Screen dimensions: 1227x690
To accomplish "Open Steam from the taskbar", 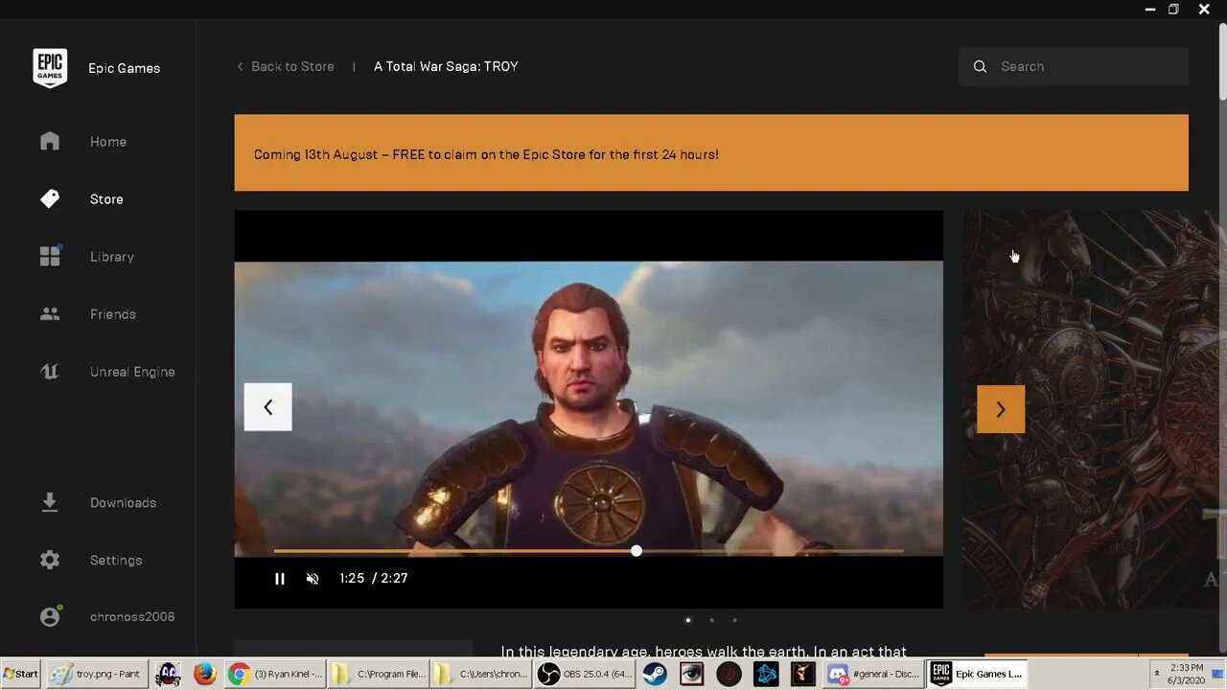I will pos(655,674).
